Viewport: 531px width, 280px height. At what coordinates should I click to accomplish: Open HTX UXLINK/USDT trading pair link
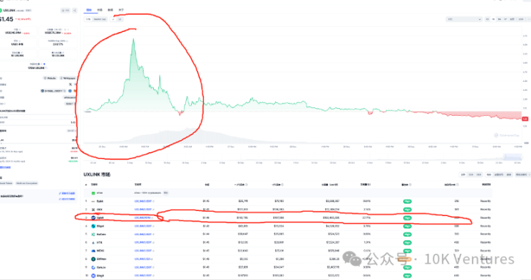[x=143, y=242]
